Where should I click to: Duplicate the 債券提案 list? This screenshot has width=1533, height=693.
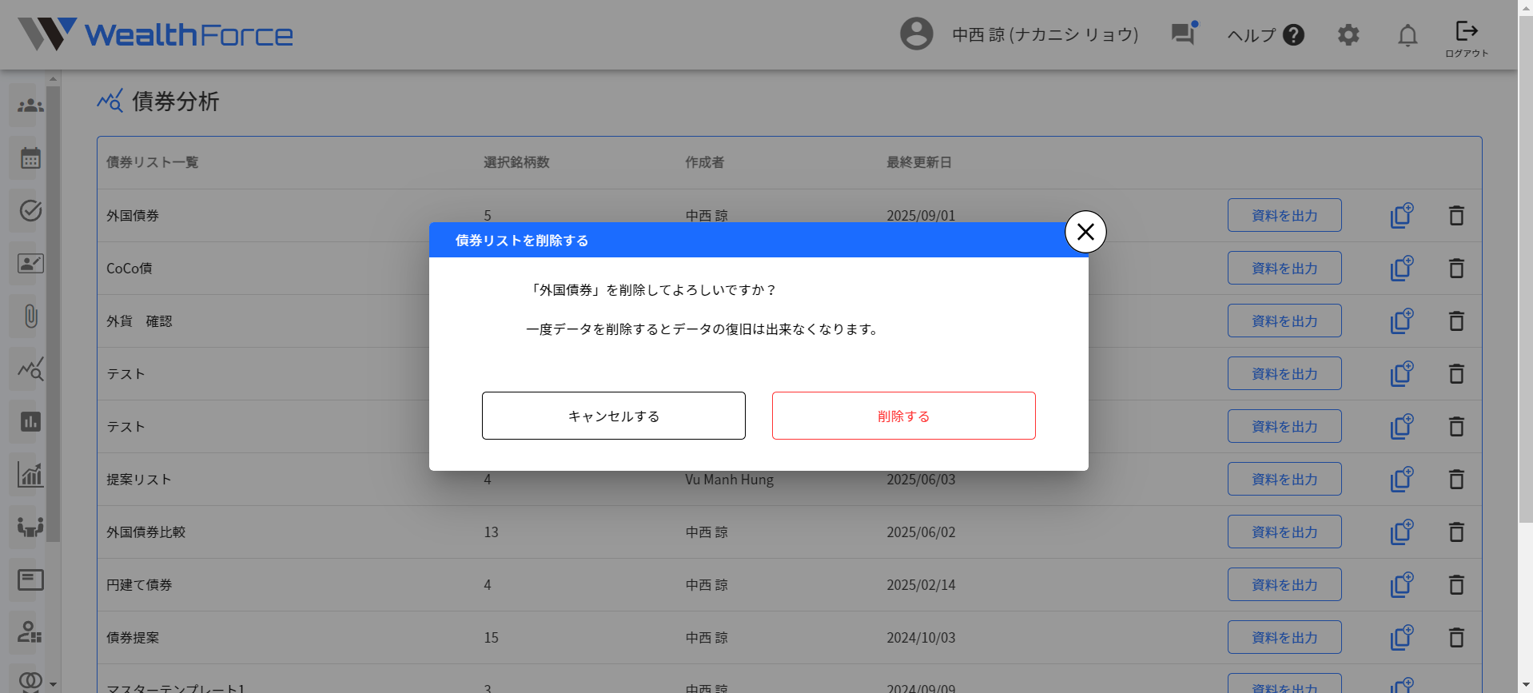click(x=1402, y=637)
